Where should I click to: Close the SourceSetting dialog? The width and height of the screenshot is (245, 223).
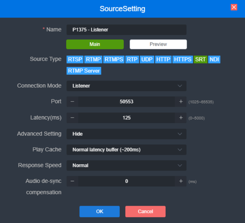234,7
